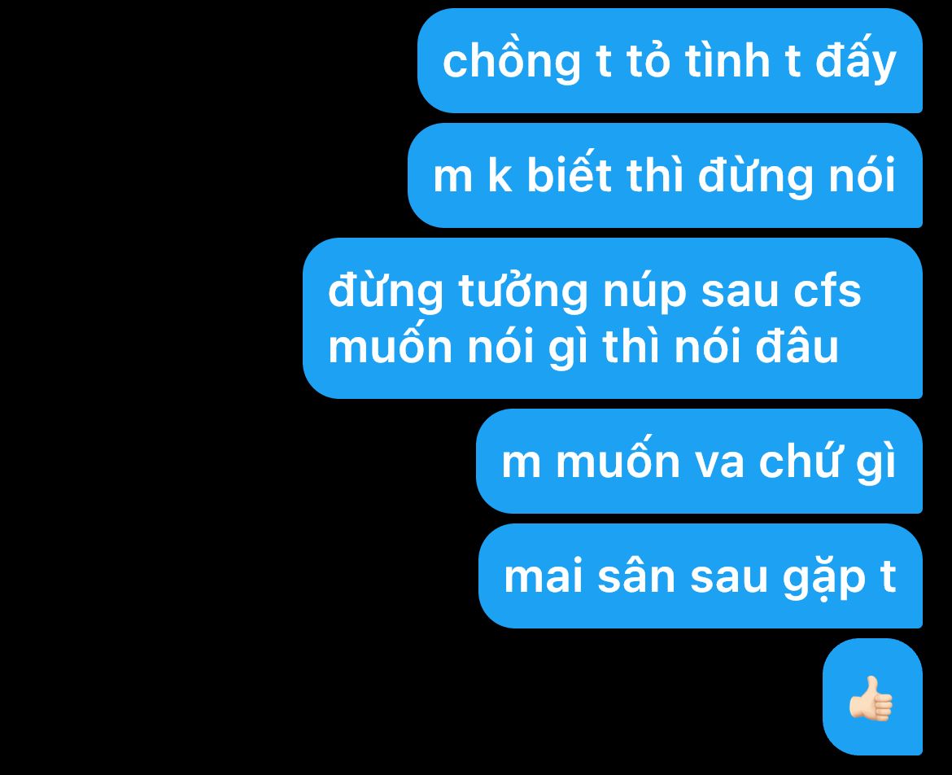Click the word "biết" in the second message
The width and height of the screenshot is (952, 775).
coord(569,174)
